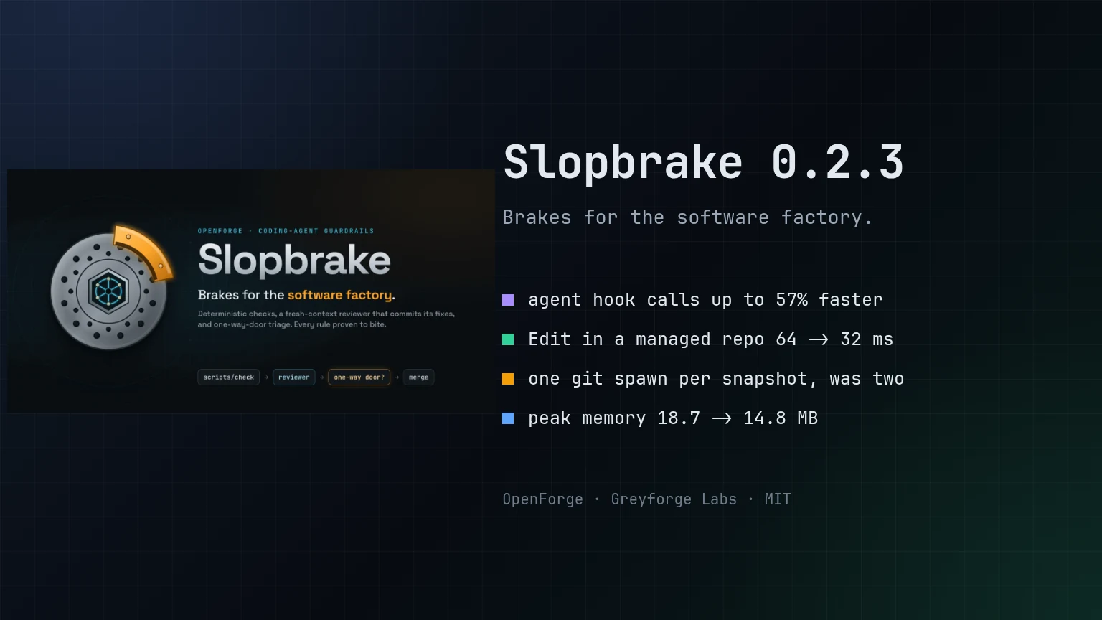Click the orange brake caliper on disc
The height and width of the screenshot is (620, 1102).
click(146, 251)
